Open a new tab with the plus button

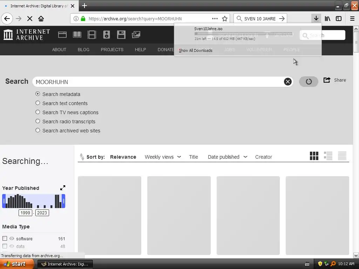coord(84,6)
